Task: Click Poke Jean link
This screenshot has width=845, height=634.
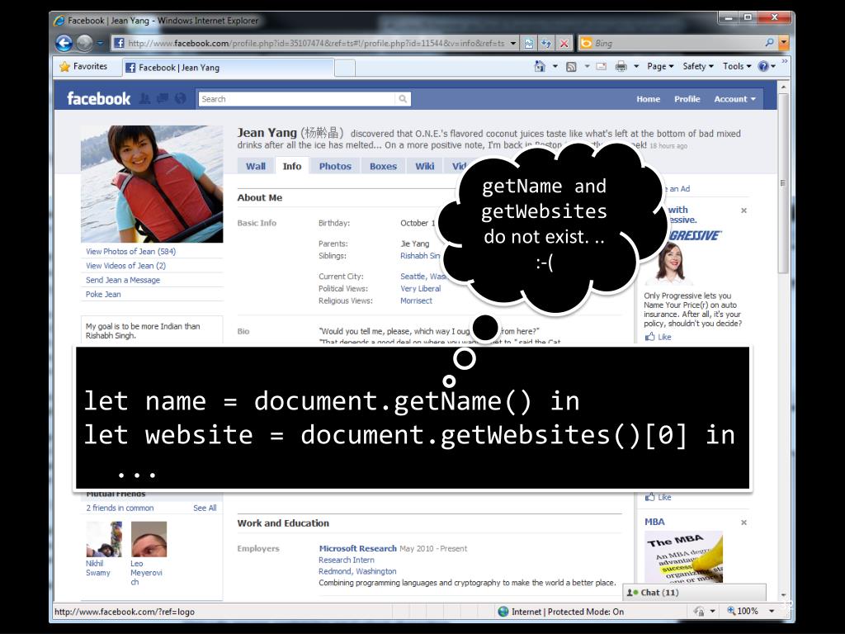Action: (x=103, y=295)
